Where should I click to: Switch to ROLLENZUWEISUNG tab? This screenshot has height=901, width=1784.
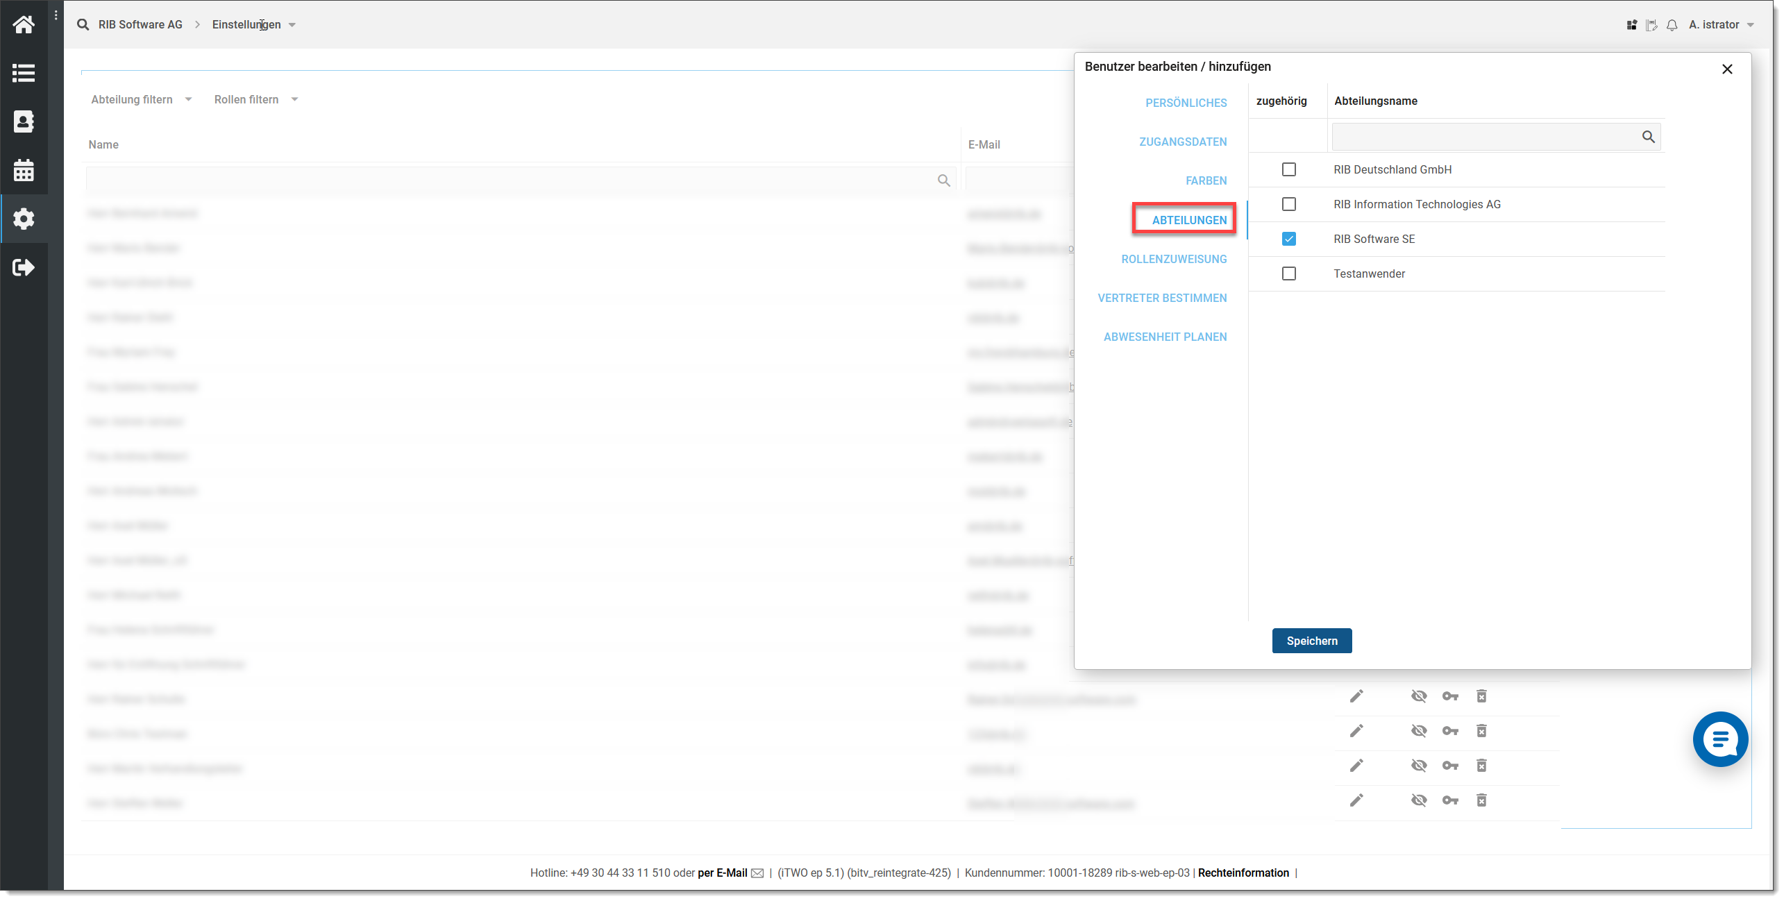[1174, 259]
